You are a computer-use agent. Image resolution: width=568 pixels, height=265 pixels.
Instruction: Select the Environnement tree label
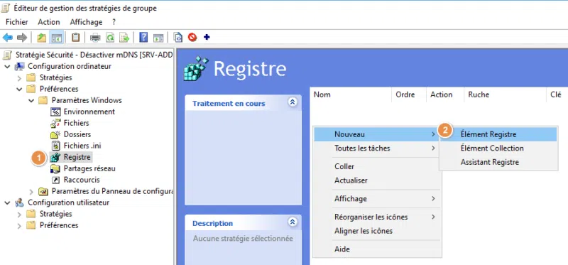[x=89, y=112]
